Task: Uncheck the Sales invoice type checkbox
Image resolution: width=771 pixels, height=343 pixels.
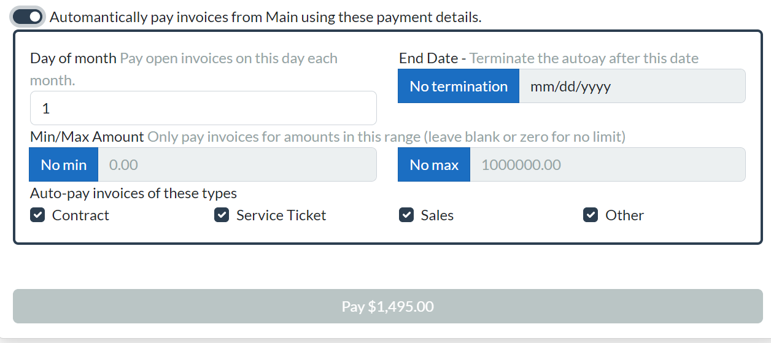Action: 406,215
